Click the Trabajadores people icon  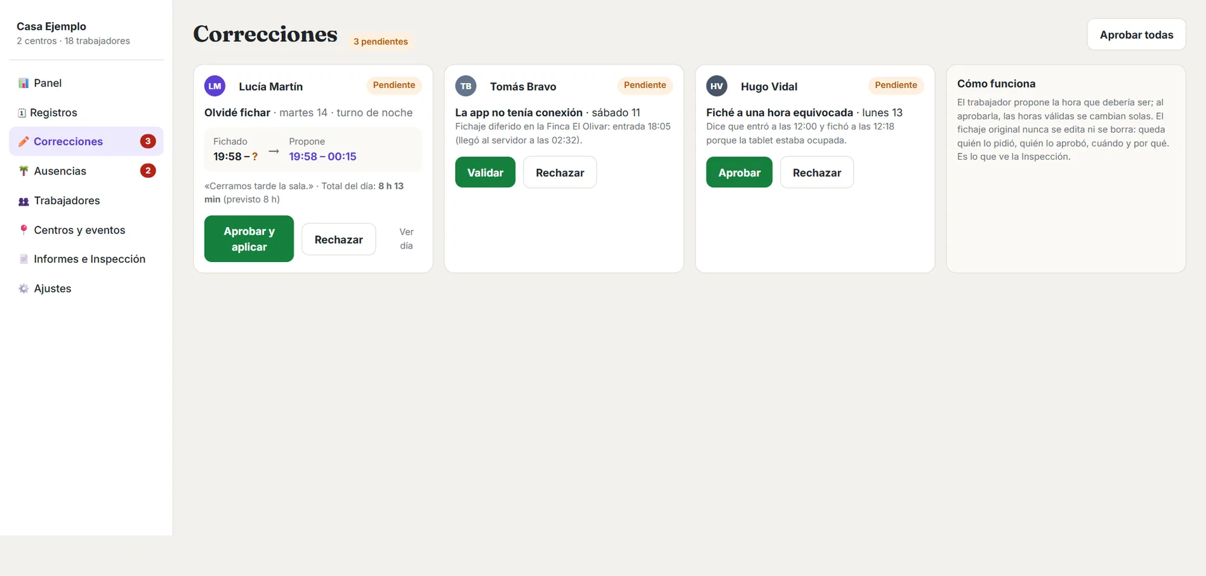(23, 201)
